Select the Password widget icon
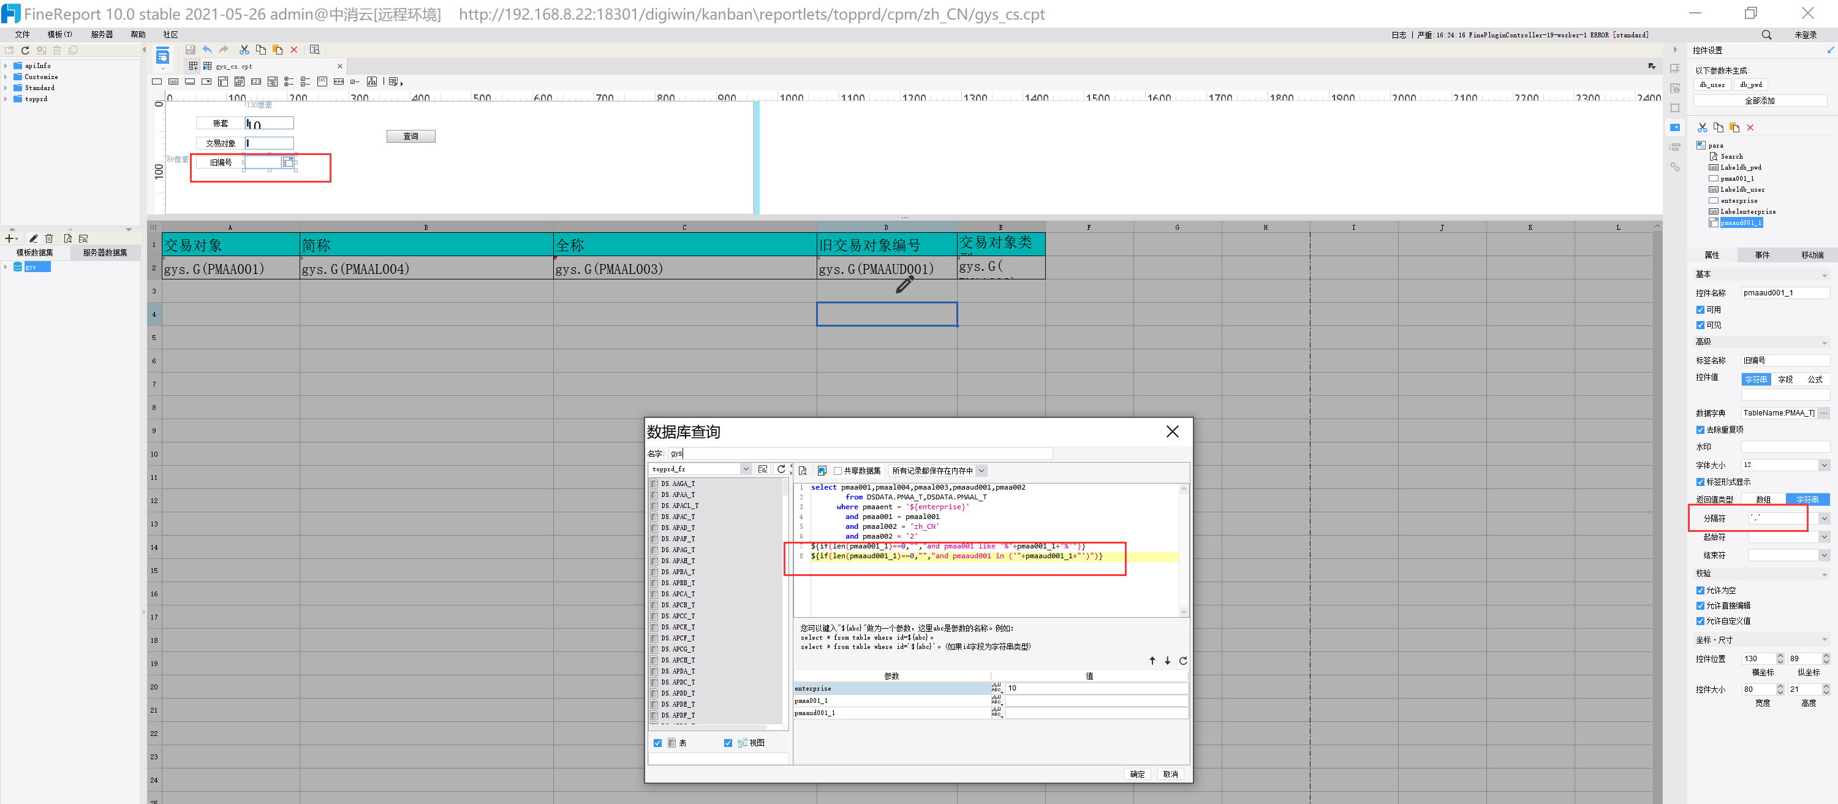The height and width of the screenshot is (804, 1838). 339,82
